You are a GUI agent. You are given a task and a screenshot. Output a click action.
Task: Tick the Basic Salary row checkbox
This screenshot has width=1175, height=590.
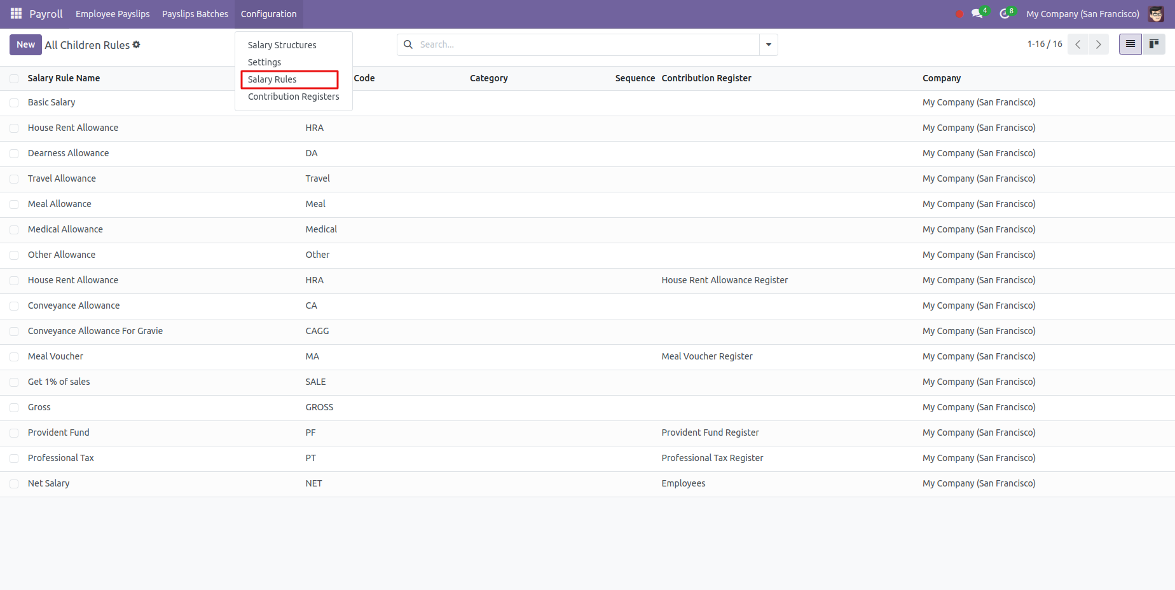pos(14,103)
